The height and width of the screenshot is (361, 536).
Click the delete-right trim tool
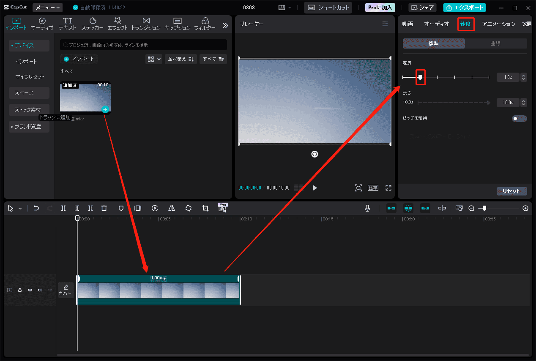coord(90,208)
